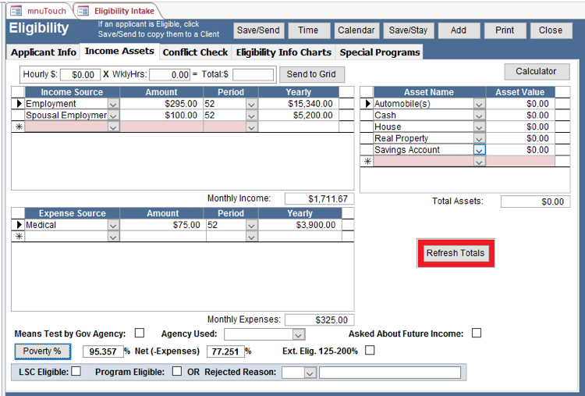This screenshot has width=585, height=396.
Task: Click new-row asterisk in Asset grid
Action: (x=367, y=162)
